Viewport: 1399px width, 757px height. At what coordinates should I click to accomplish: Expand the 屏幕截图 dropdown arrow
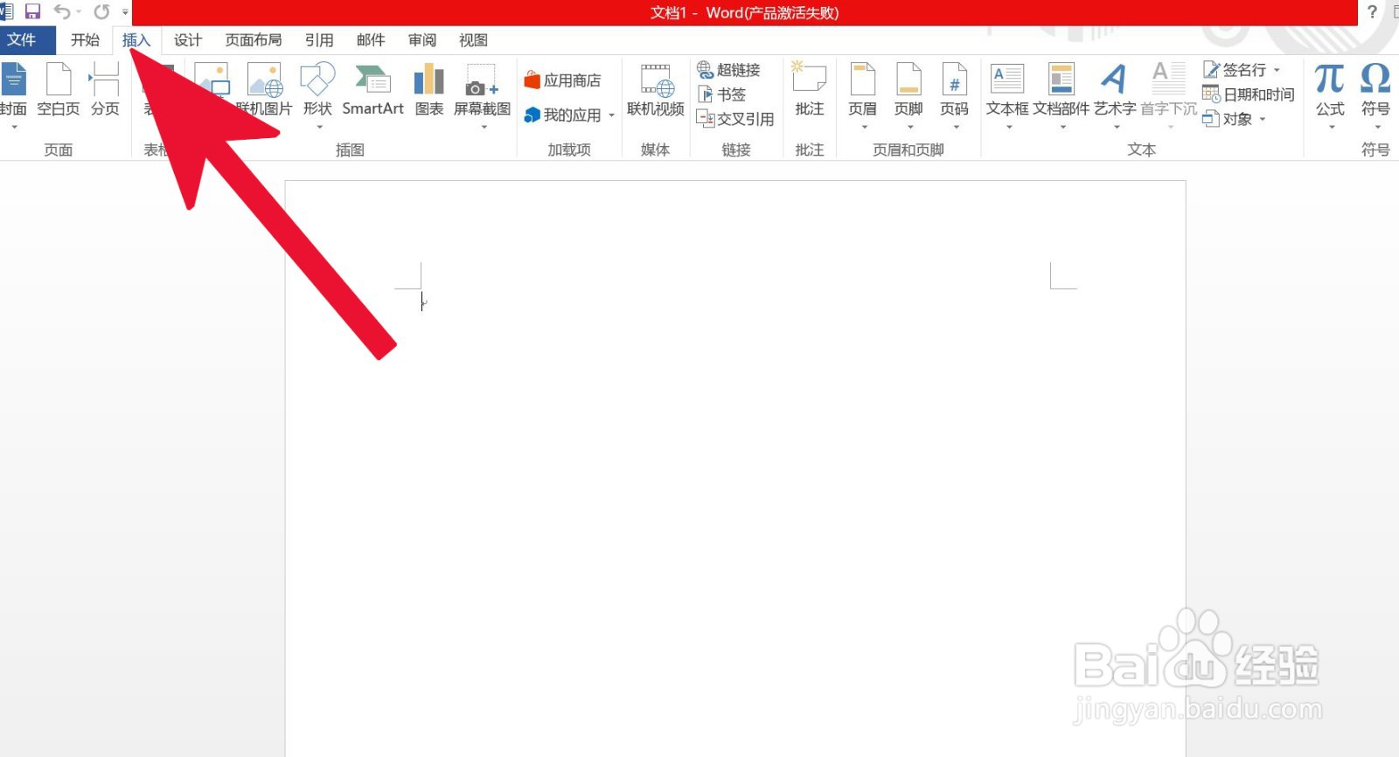(484, 128)
